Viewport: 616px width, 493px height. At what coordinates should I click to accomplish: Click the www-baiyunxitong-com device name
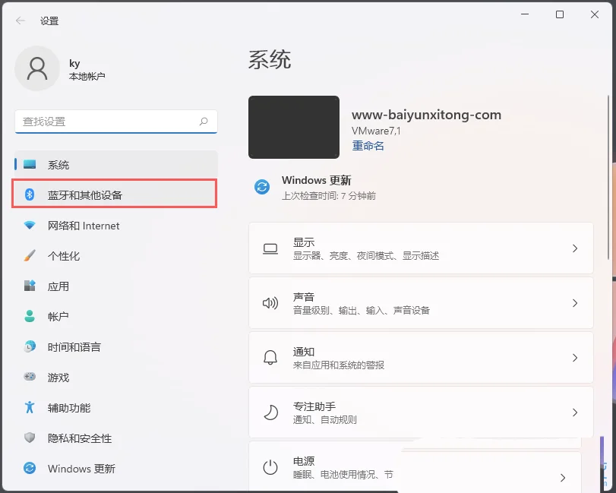(x=426, y=115)
